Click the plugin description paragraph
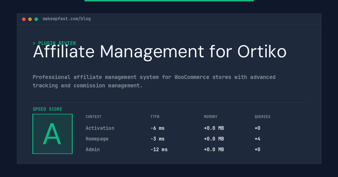The height and width of the screenshot is (177, 338). tap(154, 81)
